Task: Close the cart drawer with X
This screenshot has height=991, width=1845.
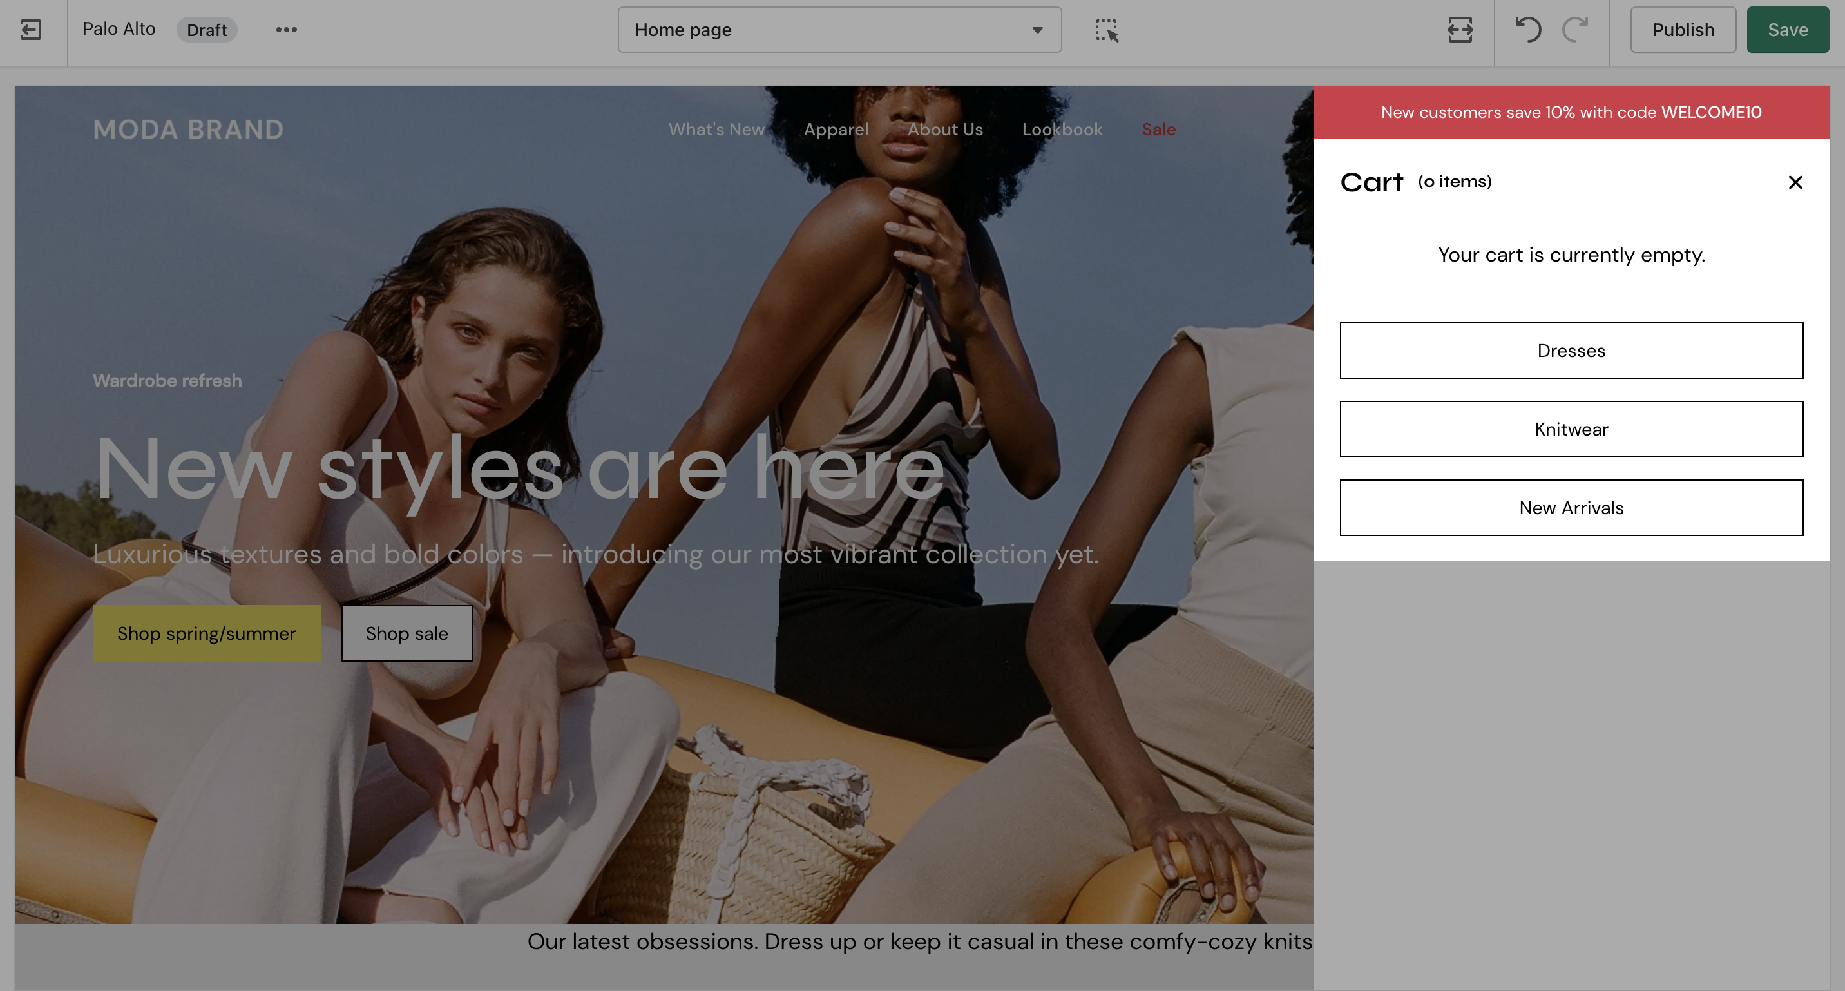Action: (x=1794, y=182)
